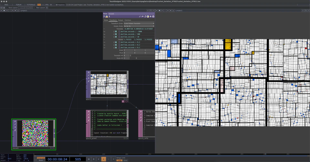This screenshot has width=310, height=162.
Task: Switch range limit to Once
Action: pyautogui.click(x=125, y=160)
